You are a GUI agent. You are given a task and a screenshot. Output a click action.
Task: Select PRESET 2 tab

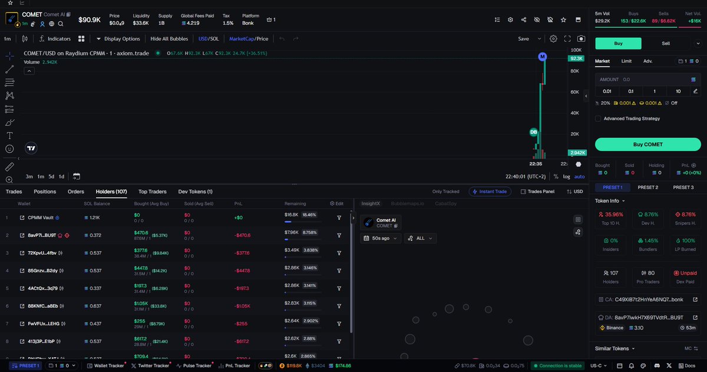[x=647, y=187]
